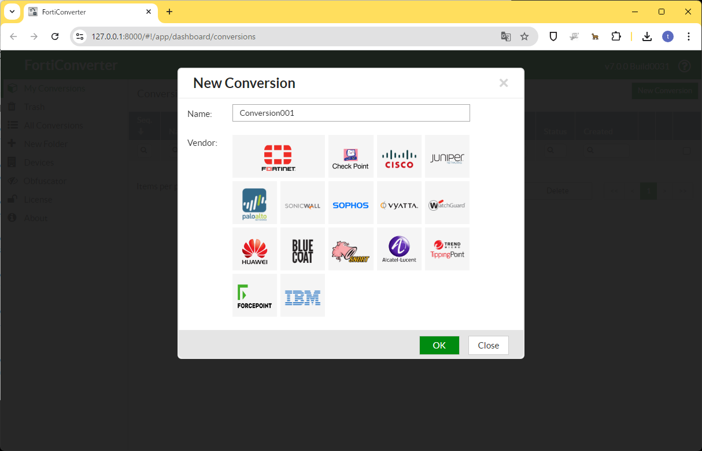Select the Huawei vendor logo
Viewport: 702px width, 451px height.
[x=254, y=249]
